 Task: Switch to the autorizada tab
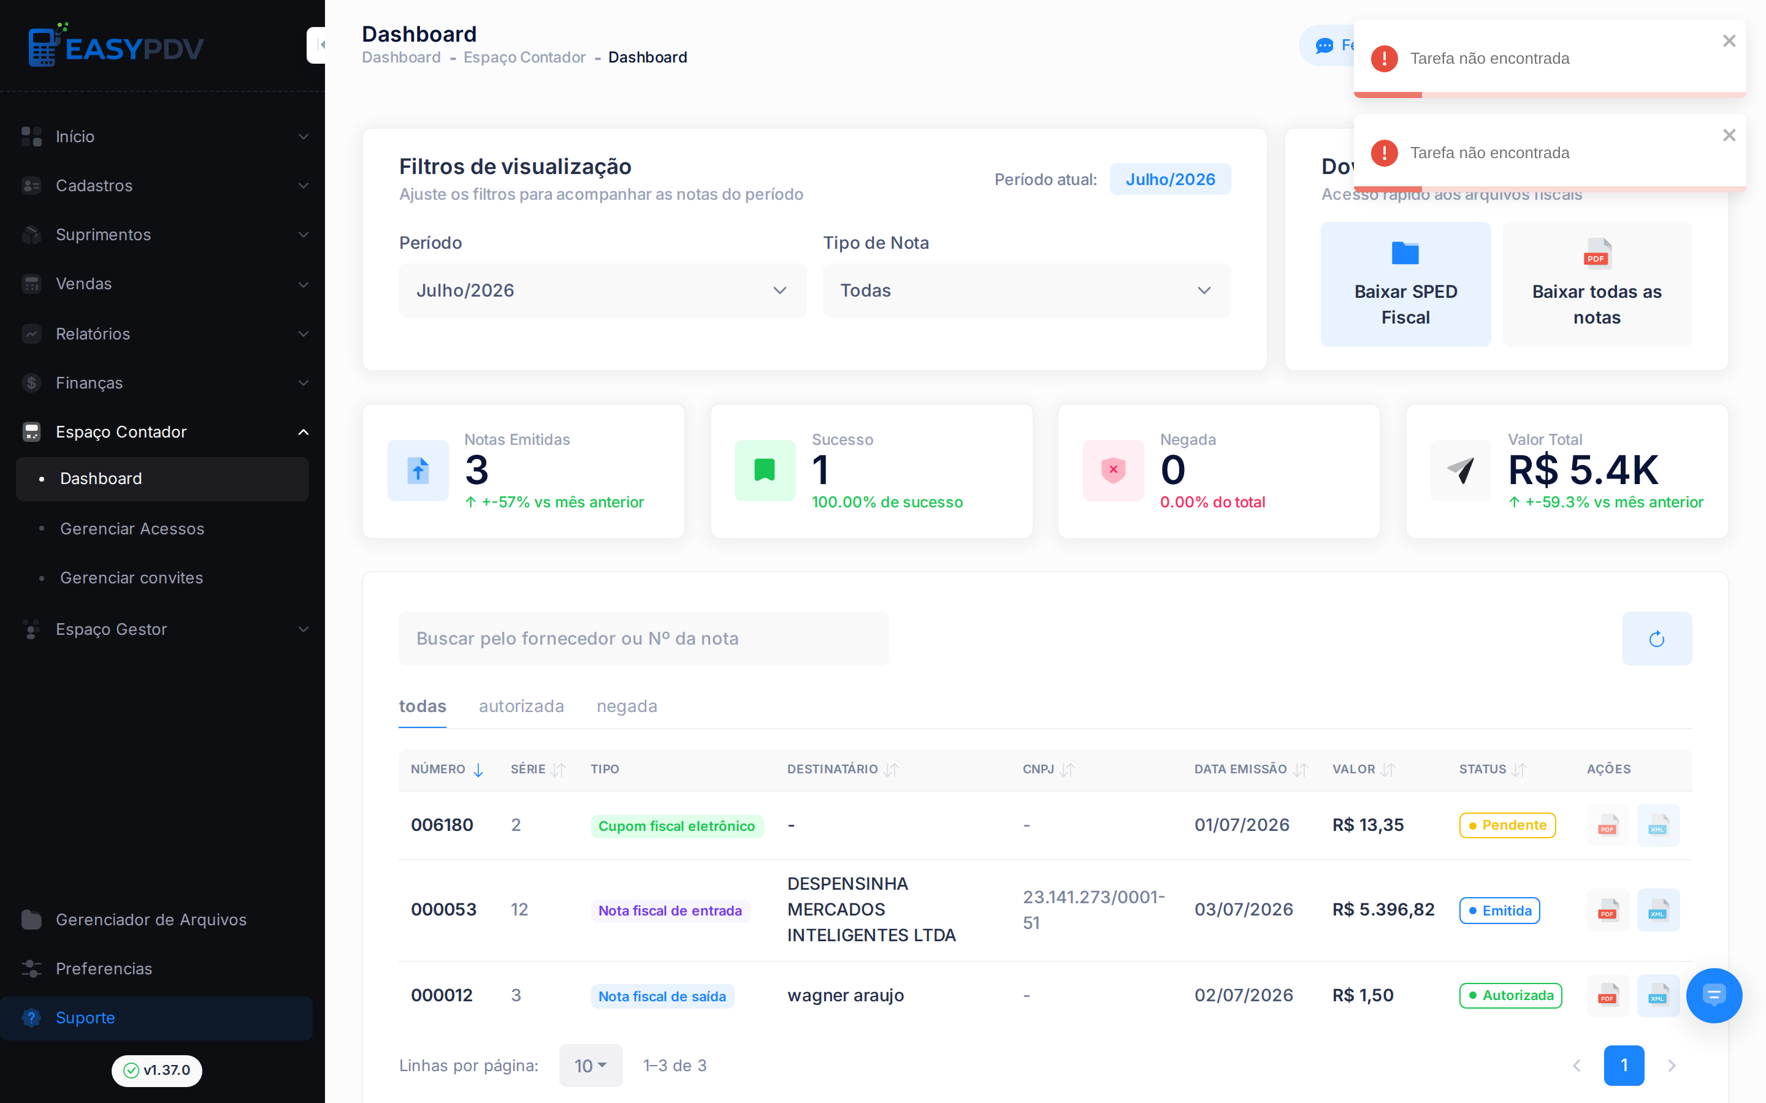[x=521, y=706]
